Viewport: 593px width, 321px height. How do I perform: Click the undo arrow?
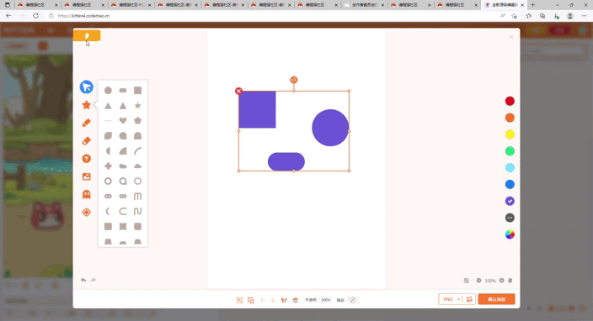coord(83,280)
